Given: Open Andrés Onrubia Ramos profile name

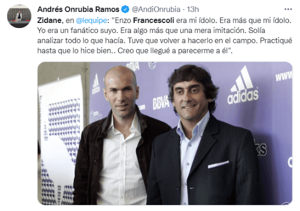Looking at the screenshot, I should [x=78, y=9].
